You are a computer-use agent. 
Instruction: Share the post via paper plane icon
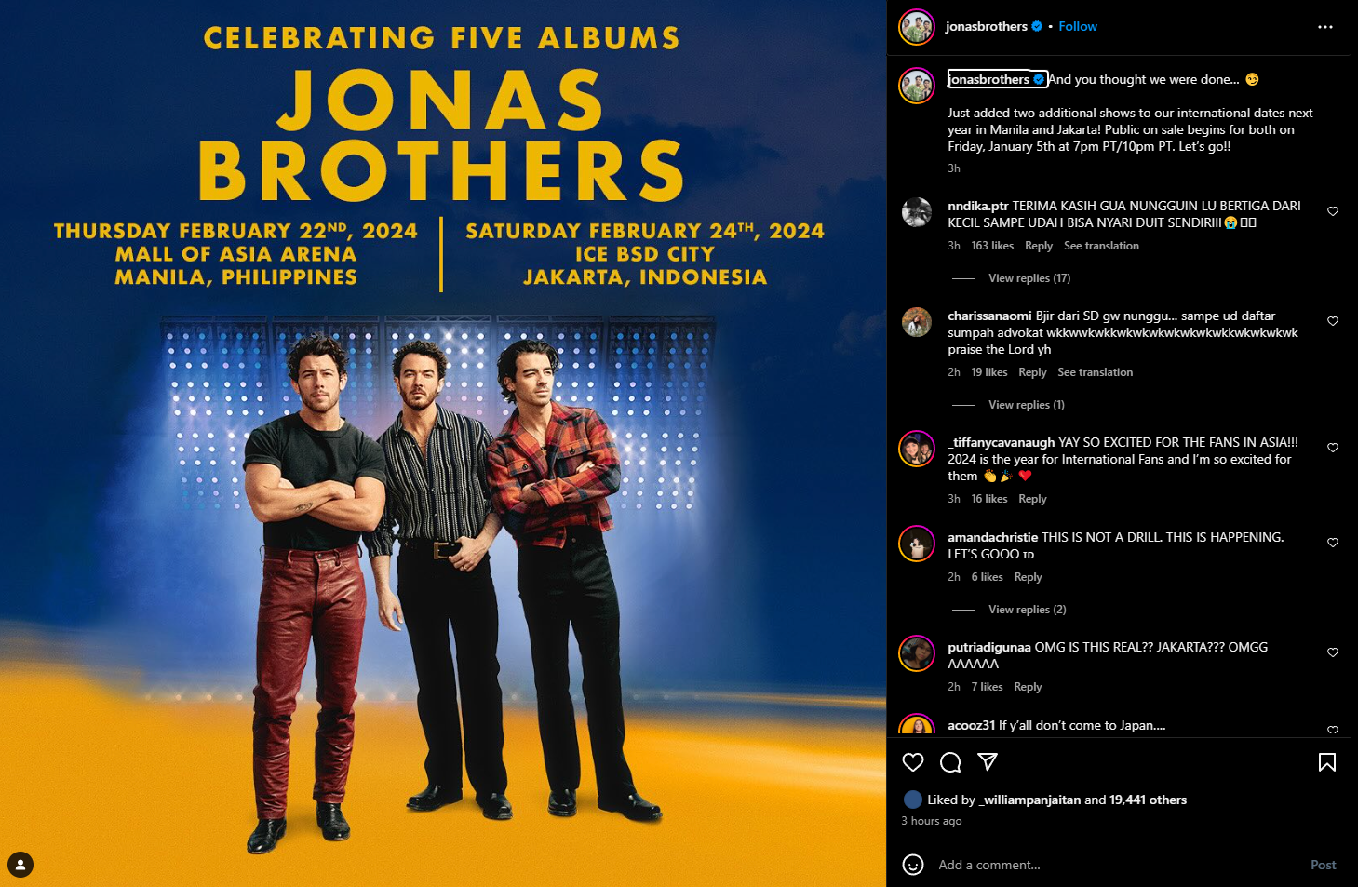tap(988, 762)
